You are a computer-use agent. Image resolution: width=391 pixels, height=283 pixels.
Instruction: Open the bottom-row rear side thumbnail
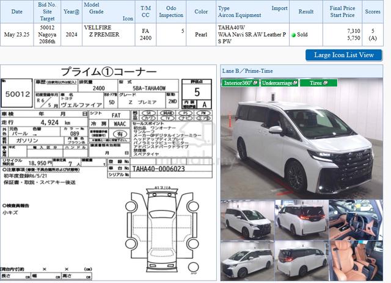point(301,260)
